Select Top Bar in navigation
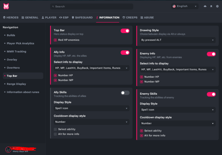Screen dimensions: 222x155 (x=23, y=76)
